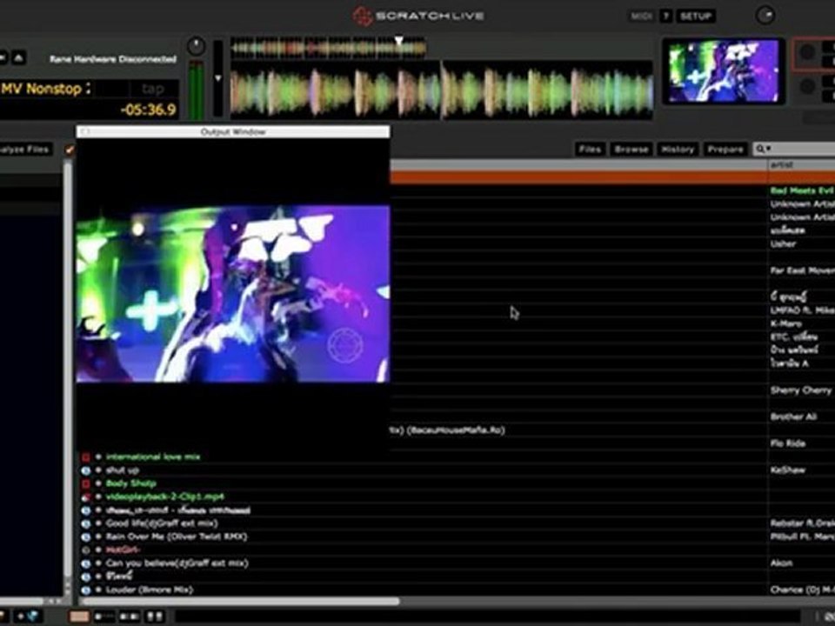Click the K-Maro artist cell
Screen dimensions: 835x626
point(786,323)
